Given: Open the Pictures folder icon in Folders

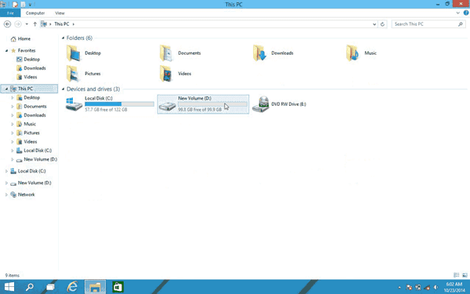Looking at the screenshot, I should pos(74,74).
